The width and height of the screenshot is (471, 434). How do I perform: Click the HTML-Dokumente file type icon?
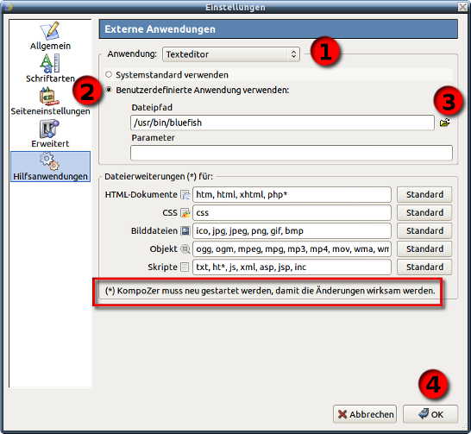[x=185, y=195]
